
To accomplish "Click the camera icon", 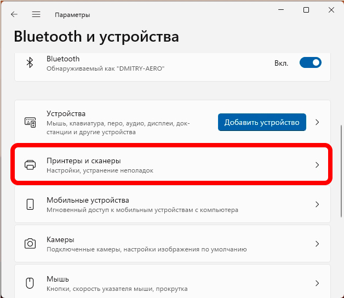I will 30,244.
